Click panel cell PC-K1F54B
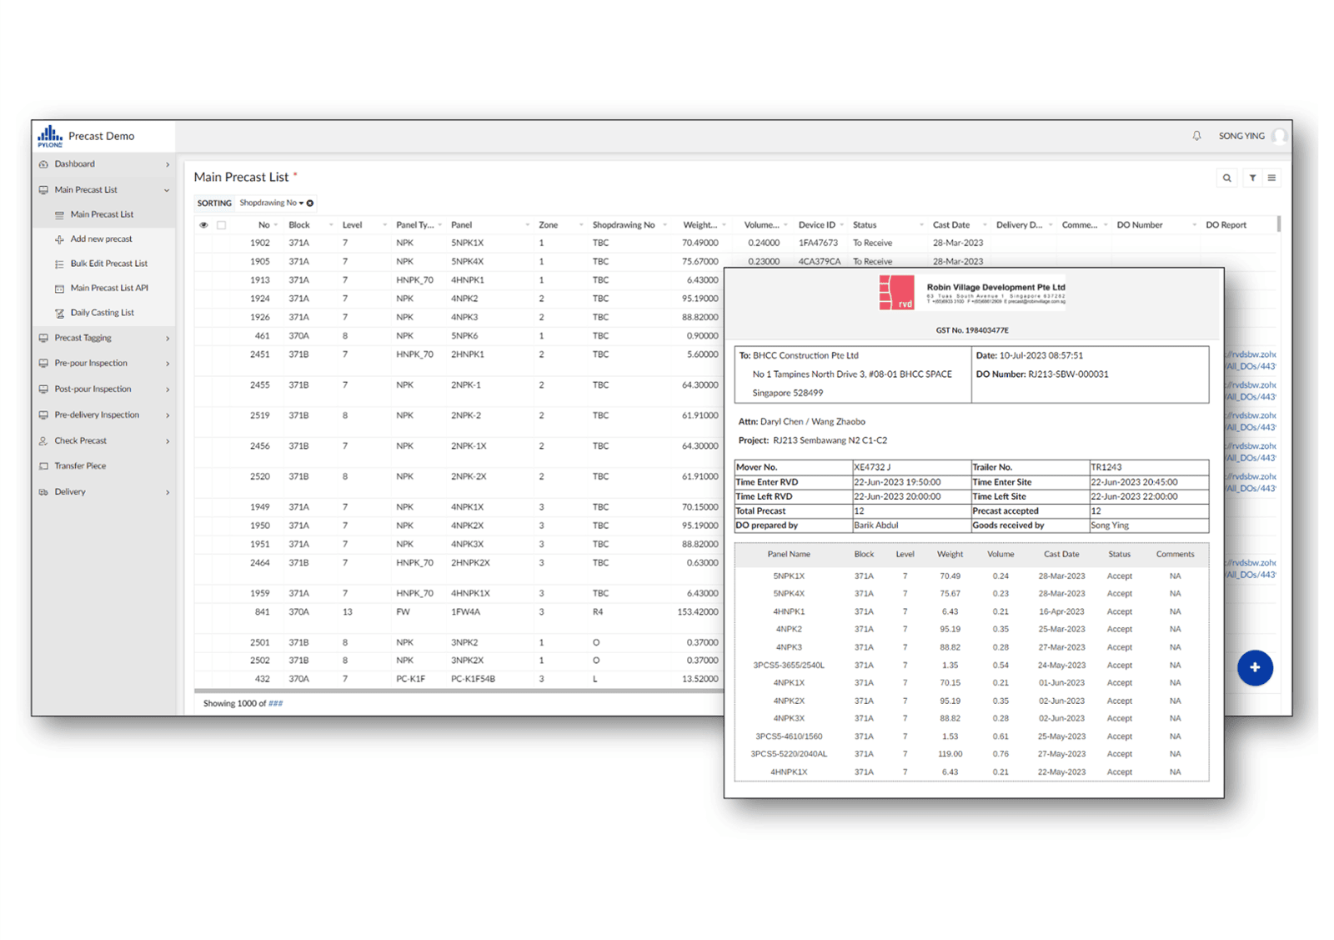This screenshot has width=1334, height=940. [473, 679]
